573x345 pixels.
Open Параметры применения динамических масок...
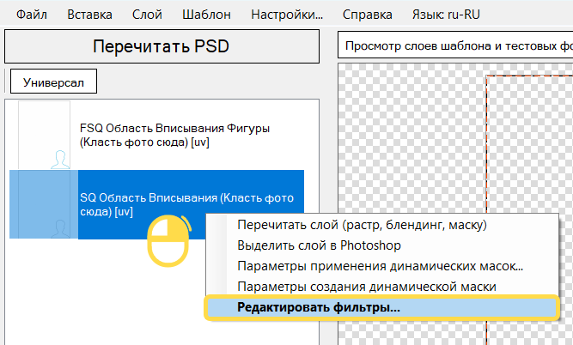point(380,266)
